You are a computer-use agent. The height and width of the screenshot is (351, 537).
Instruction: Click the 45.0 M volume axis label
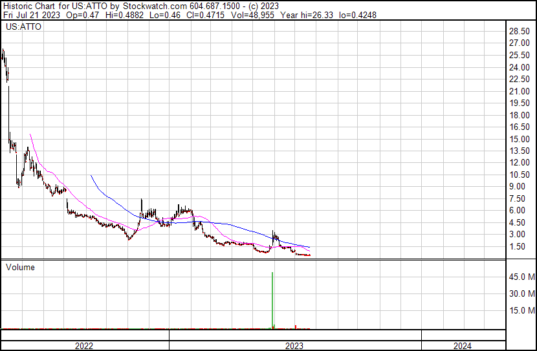pyautogui.click(x=522, y=277)
